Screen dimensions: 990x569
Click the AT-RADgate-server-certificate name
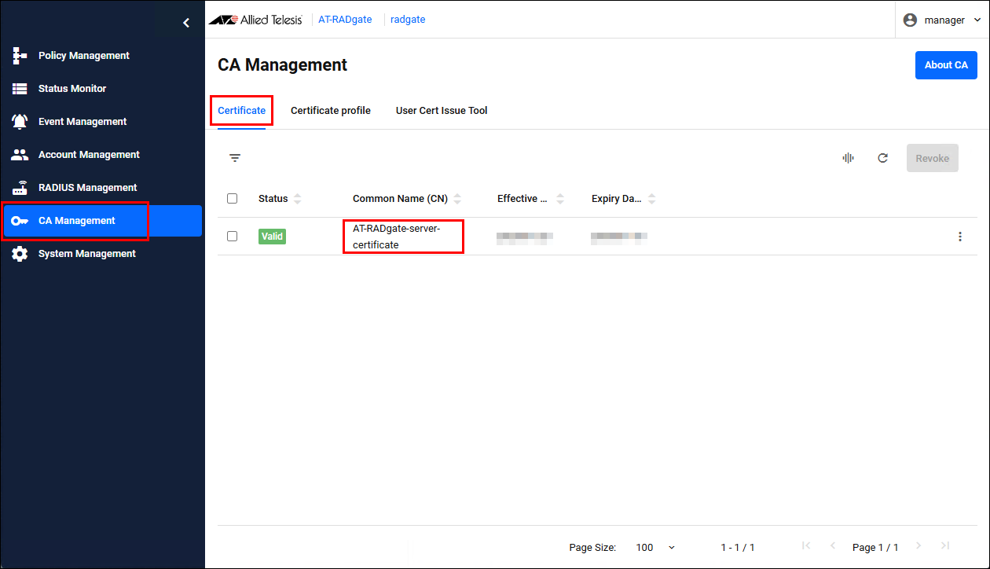click(397, 237)
